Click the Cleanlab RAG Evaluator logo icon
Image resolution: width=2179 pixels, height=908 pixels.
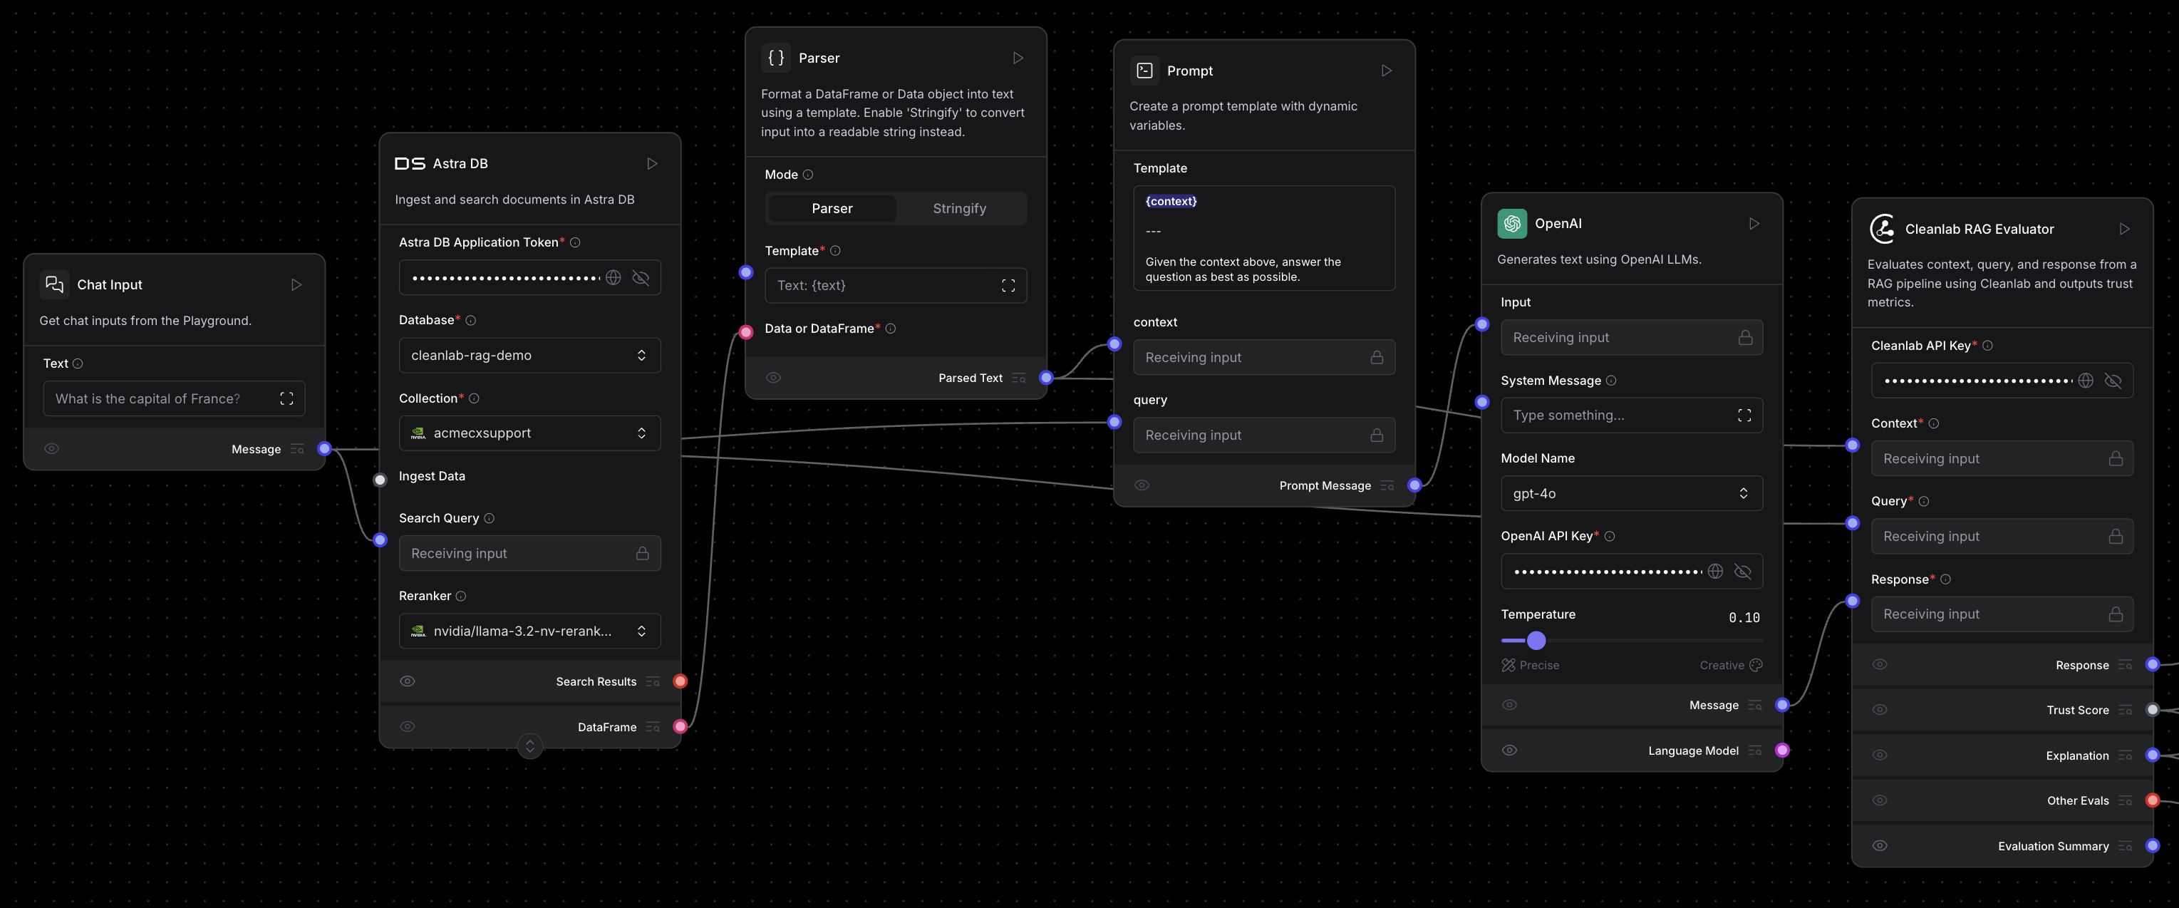click(x=1883, y=229)
